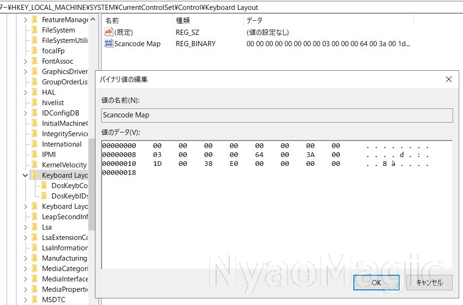Expand the IDConfigDB key
This screenshot has width=463, height=305.
point(26,113)
